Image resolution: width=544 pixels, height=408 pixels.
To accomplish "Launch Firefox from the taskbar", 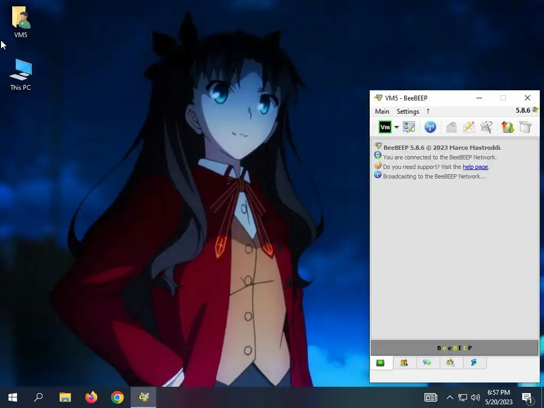I will coord(91,397).
